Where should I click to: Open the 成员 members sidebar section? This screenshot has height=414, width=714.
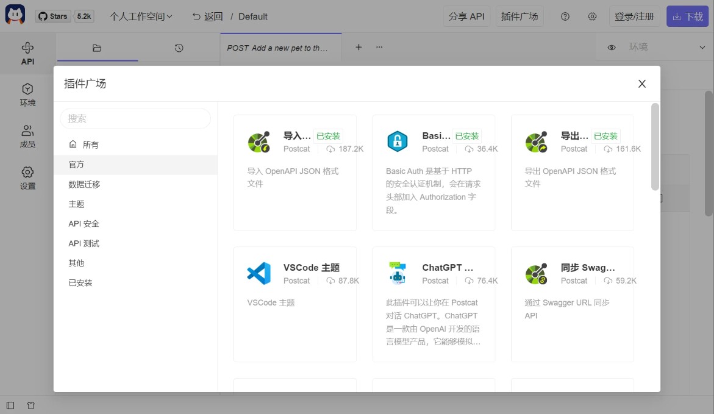pyautogui.click(x=27, y=136)
